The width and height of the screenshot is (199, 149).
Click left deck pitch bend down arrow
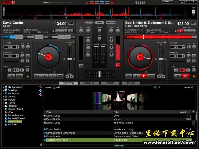click(67, 77)
